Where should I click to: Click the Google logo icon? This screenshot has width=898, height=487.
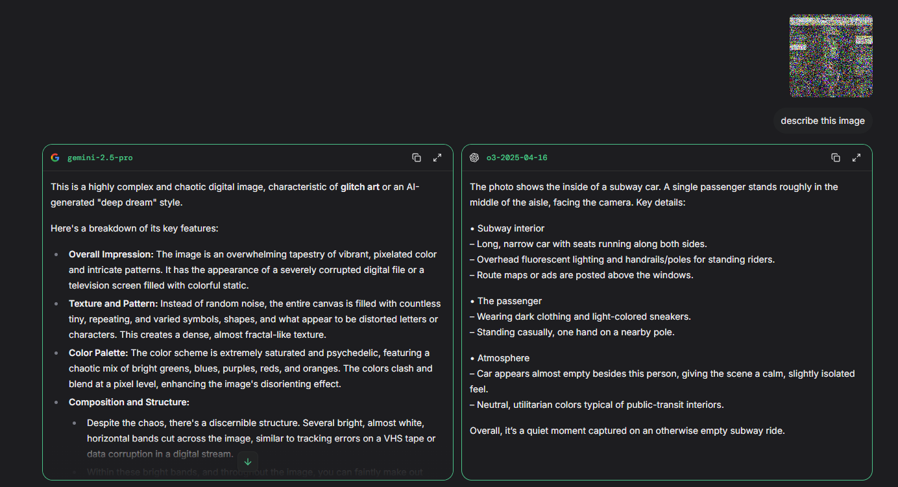point(55,158)
